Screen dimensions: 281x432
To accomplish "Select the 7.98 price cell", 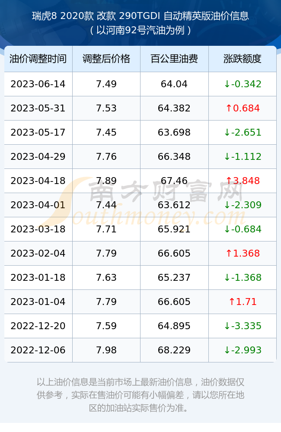I will pyautogui.click(x=106, y=350).
